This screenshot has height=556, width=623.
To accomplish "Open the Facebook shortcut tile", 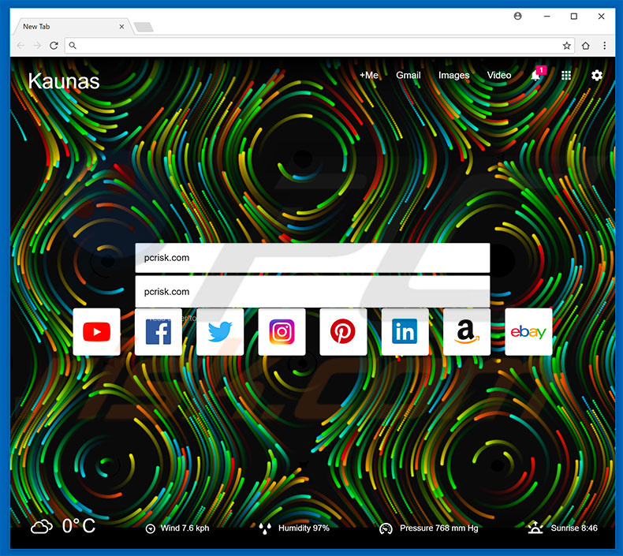I will pyautogui.click(x=159, y=332).
